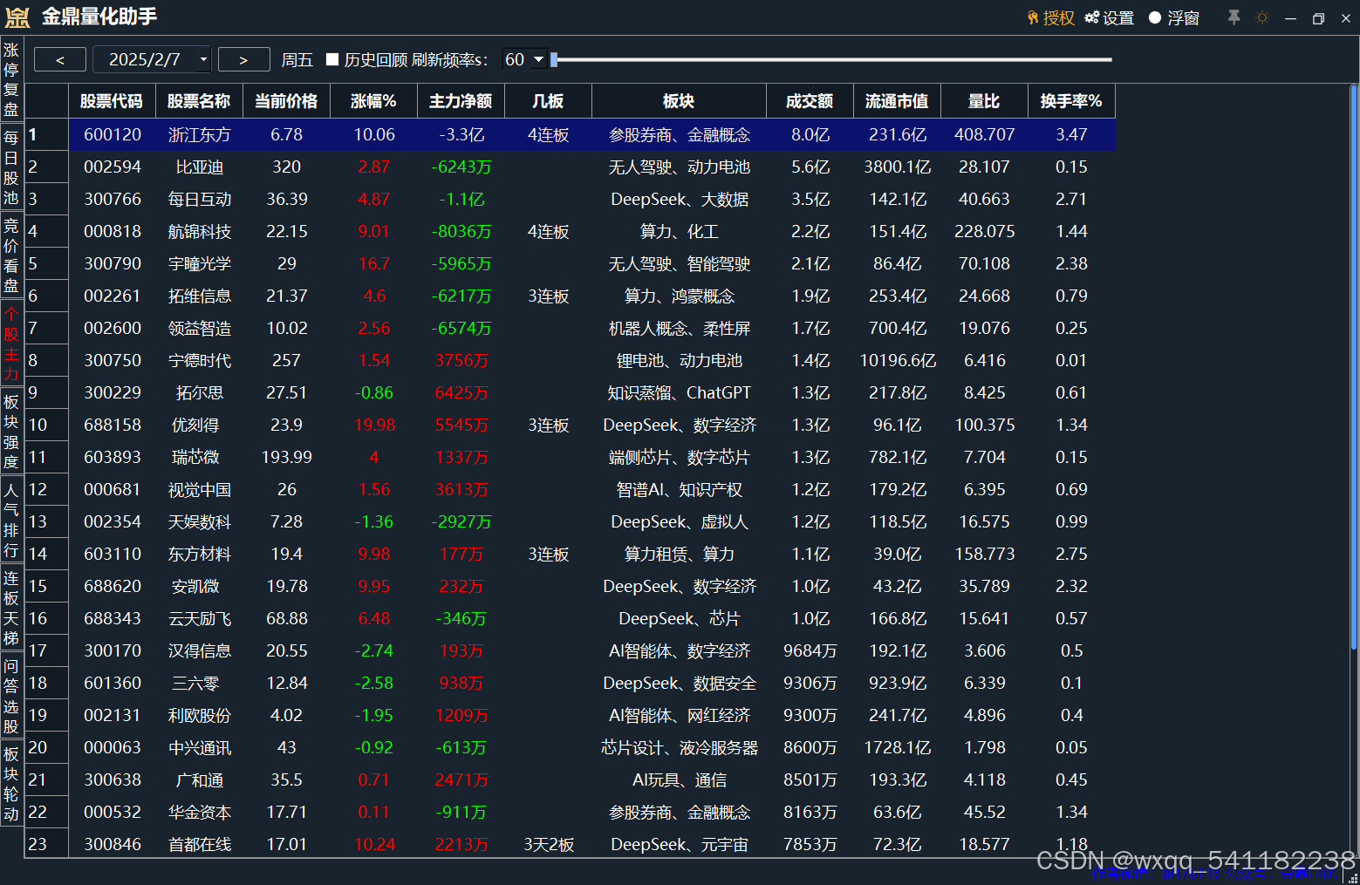1360x885 pixels.
Task: Click stock code 002354
Action: coord(113,521)
